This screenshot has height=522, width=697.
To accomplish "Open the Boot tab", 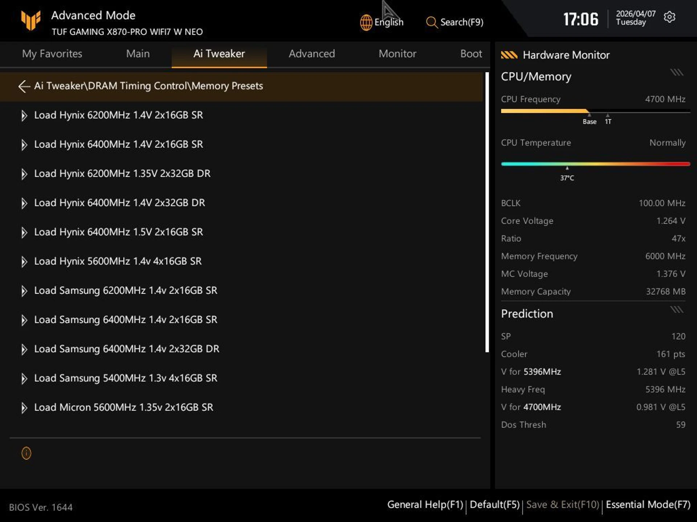I will [471, 54].
